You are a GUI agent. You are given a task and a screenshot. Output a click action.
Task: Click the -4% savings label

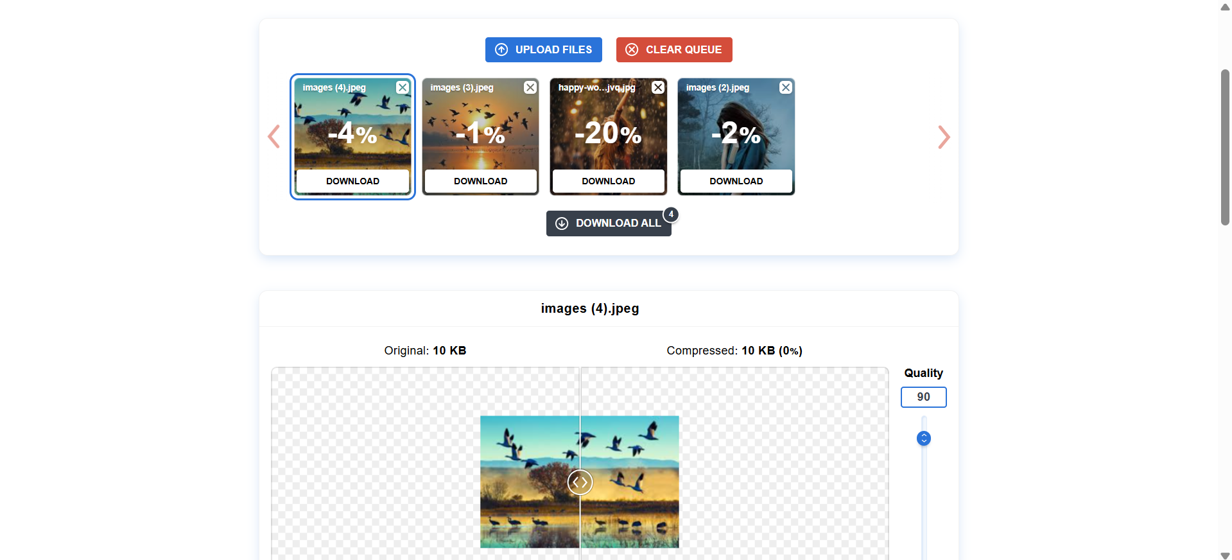tap(352, 134)
